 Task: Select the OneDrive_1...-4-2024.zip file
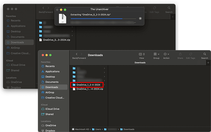click(88, 89)
